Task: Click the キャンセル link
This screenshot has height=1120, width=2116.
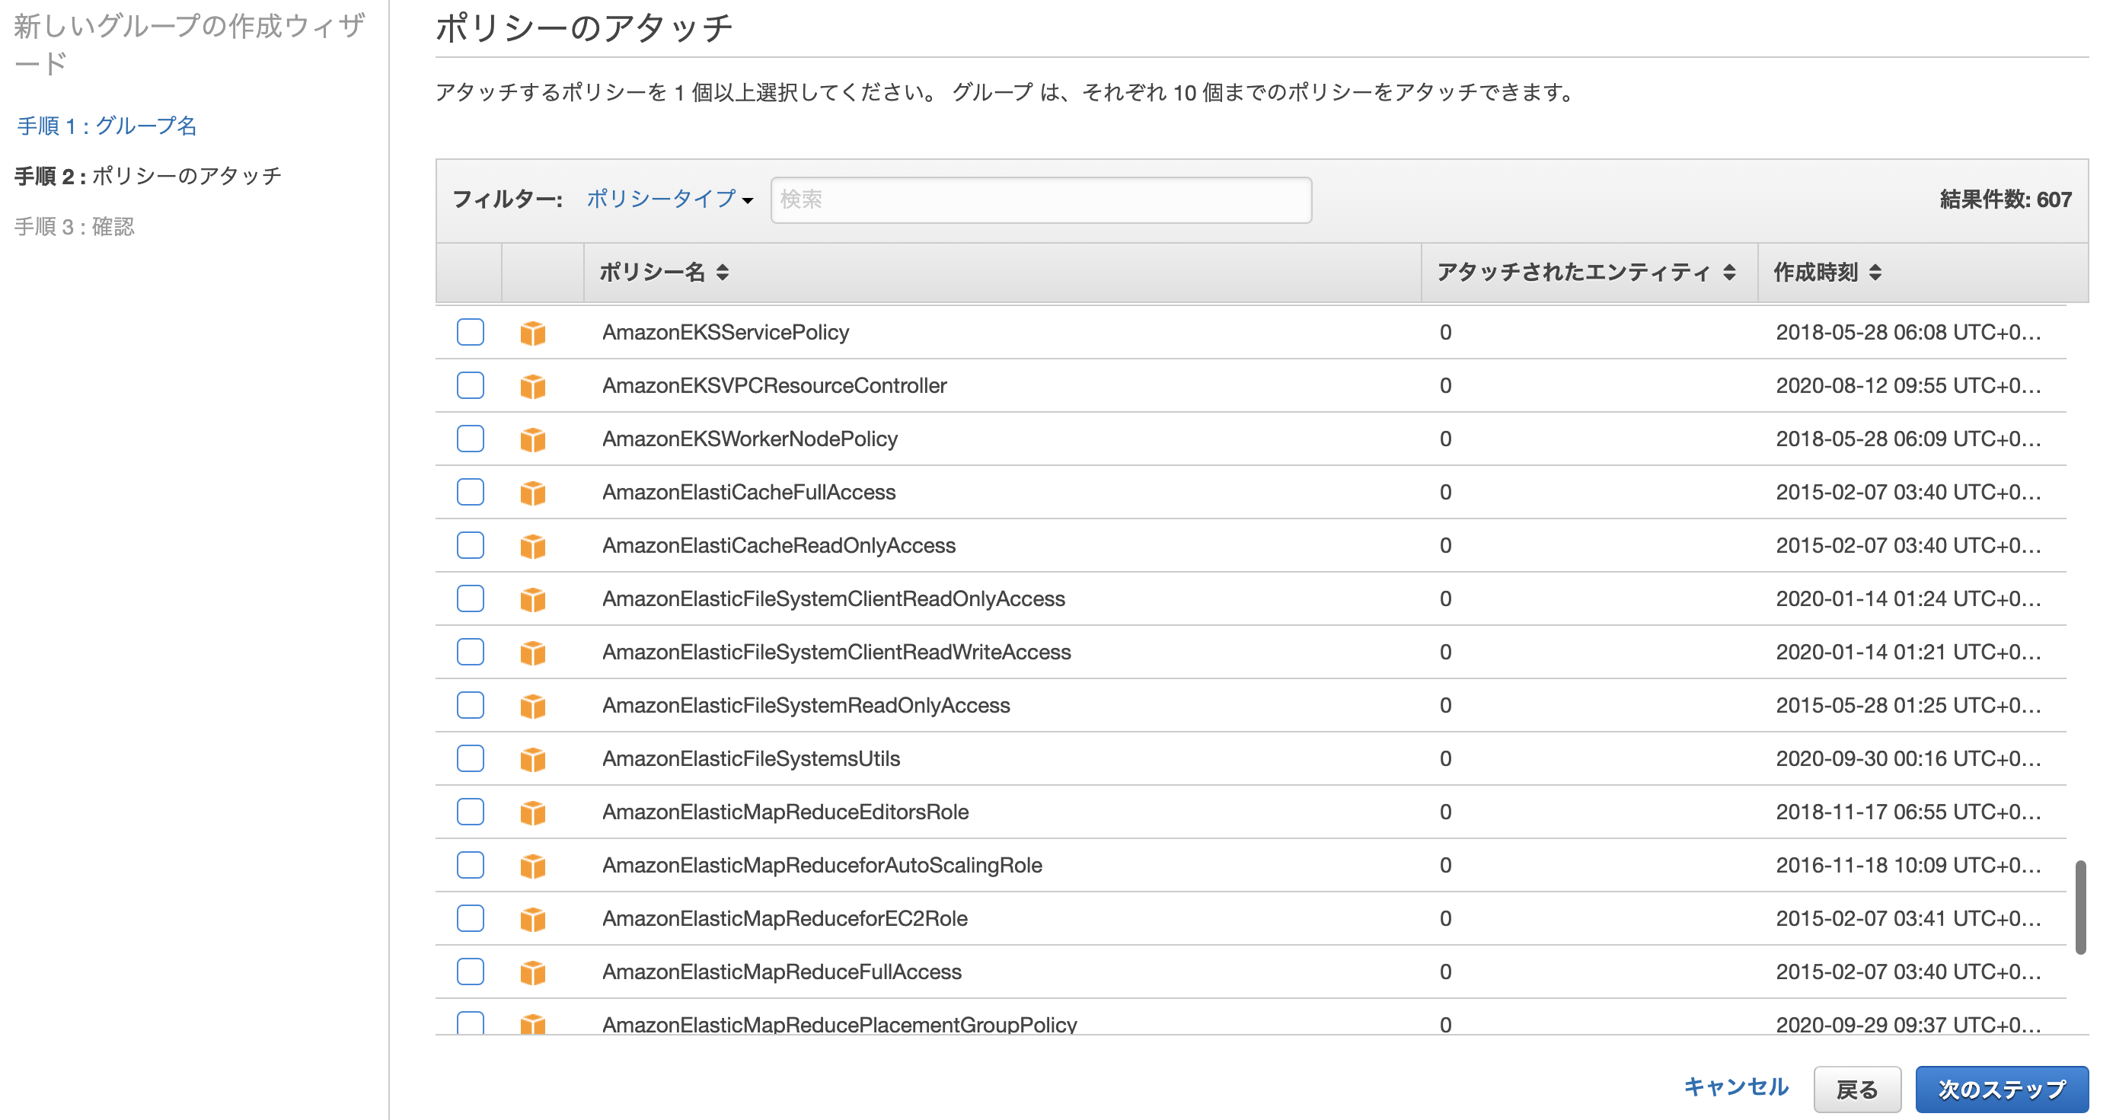Action: coord(1735,1087)
